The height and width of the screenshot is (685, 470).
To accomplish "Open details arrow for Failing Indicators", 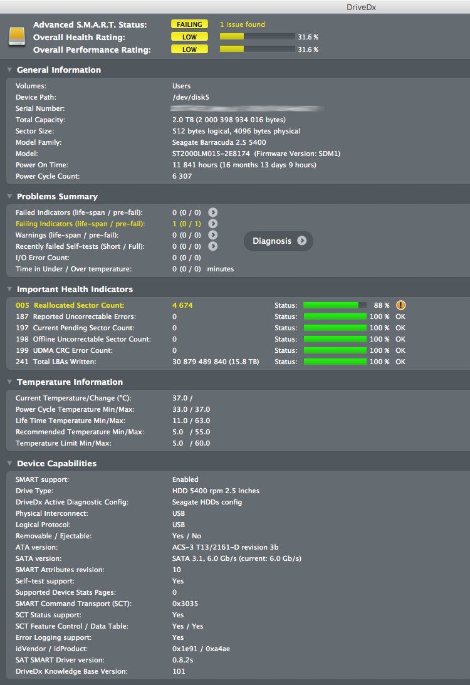I will [x=212, y=224].
